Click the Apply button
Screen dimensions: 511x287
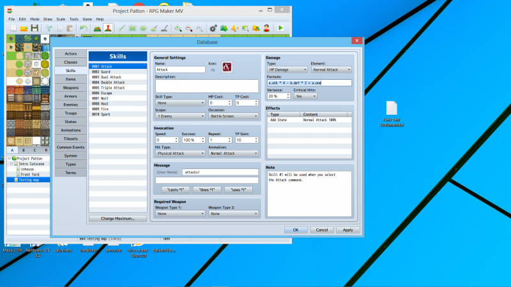coord(347,230)
